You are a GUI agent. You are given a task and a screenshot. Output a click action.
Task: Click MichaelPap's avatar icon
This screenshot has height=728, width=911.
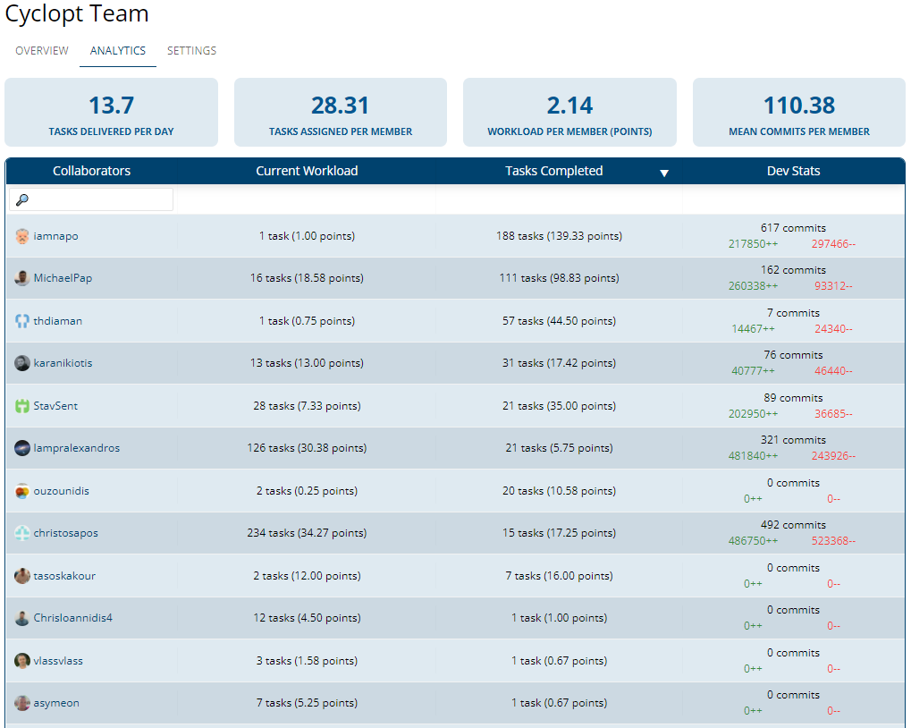point(22,278)
